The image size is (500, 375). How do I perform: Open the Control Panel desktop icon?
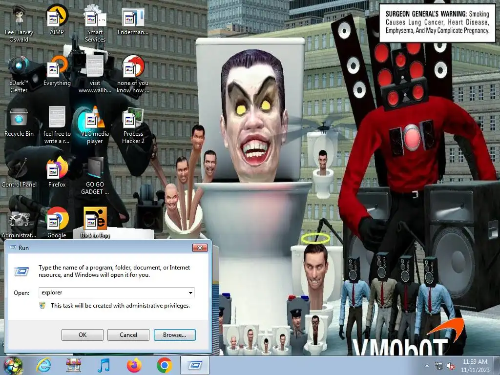19,172
